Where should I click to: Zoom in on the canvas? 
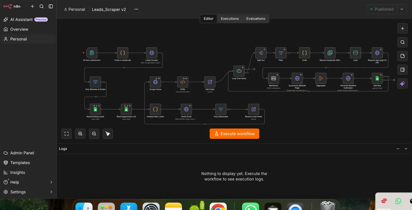[80, 134]
